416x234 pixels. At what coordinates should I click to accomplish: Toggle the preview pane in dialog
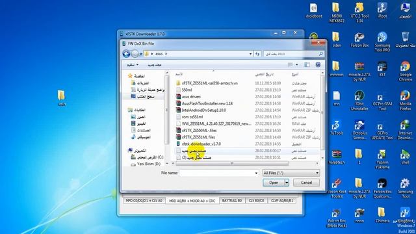tap(307, 65)
